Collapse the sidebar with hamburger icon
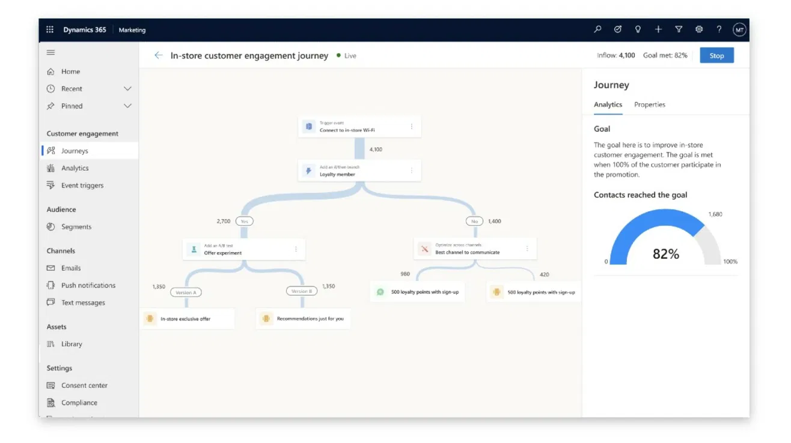This screenshot has height=443, width=791. pyautogui.click(x=50, y=53)
